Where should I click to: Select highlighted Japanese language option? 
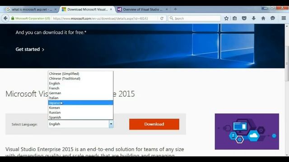pos(80,103)
